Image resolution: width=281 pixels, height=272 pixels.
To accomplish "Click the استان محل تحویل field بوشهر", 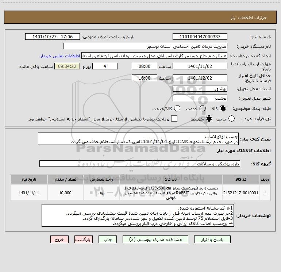I will (200, 89).
